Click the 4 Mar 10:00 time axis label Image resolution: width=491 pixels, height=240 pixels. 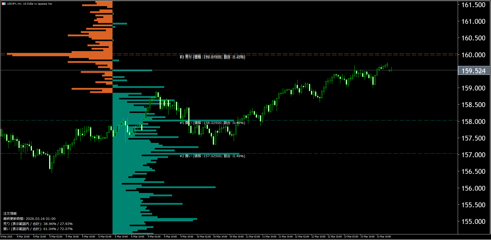pyautogui.click(x=23, y=237)
